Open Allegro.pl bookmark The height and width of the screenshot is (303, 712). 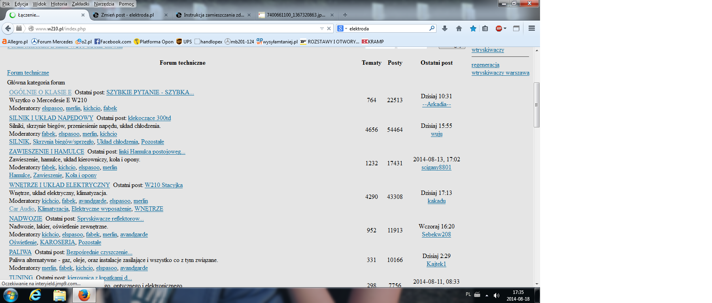15,41
